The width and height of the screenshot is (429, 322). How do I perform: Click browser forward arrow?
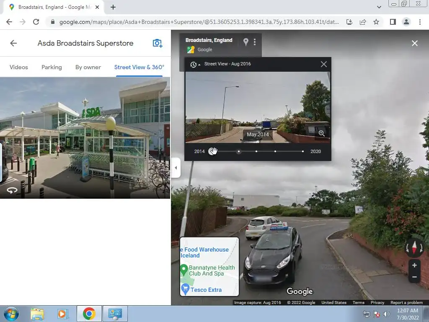coord(23,22)
